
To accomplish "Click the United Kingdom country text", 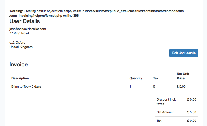I will [x=21, y=47].
